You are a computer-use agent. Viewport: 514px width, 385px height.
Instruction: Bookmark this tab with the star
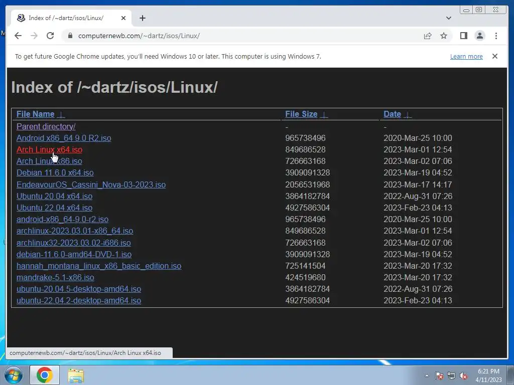(444, 36)
